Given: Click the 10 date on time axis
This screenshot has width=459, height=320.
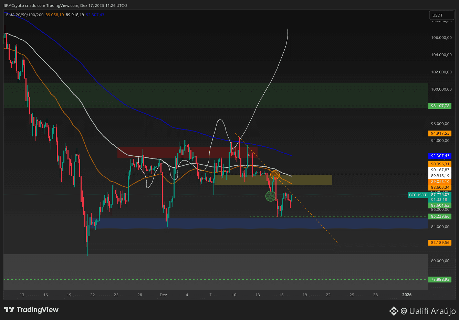Looking at the screenshot, I should 234,295.
